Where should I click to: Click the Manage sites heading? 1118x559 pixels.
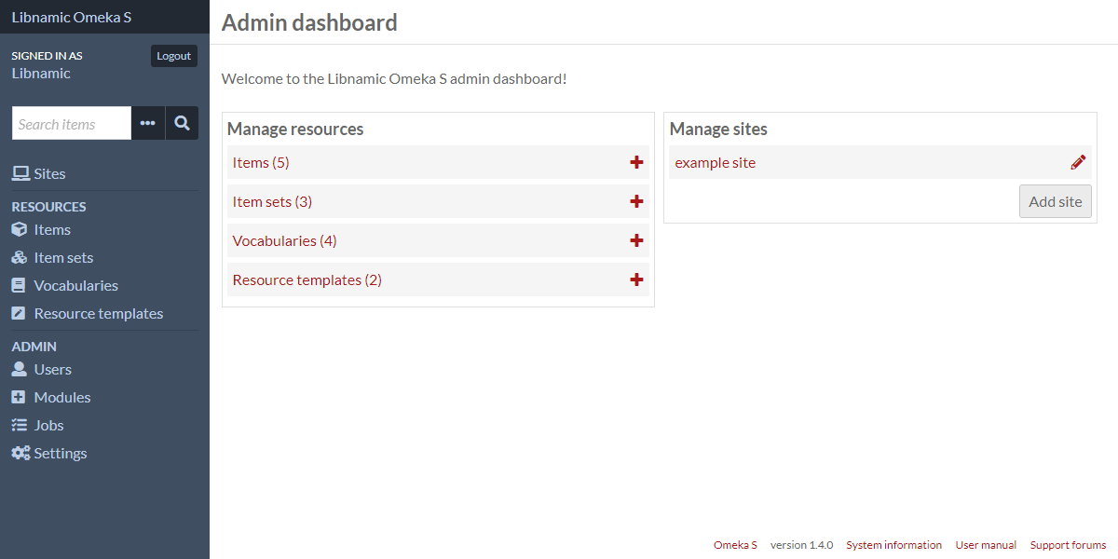(x=718, y=129)
